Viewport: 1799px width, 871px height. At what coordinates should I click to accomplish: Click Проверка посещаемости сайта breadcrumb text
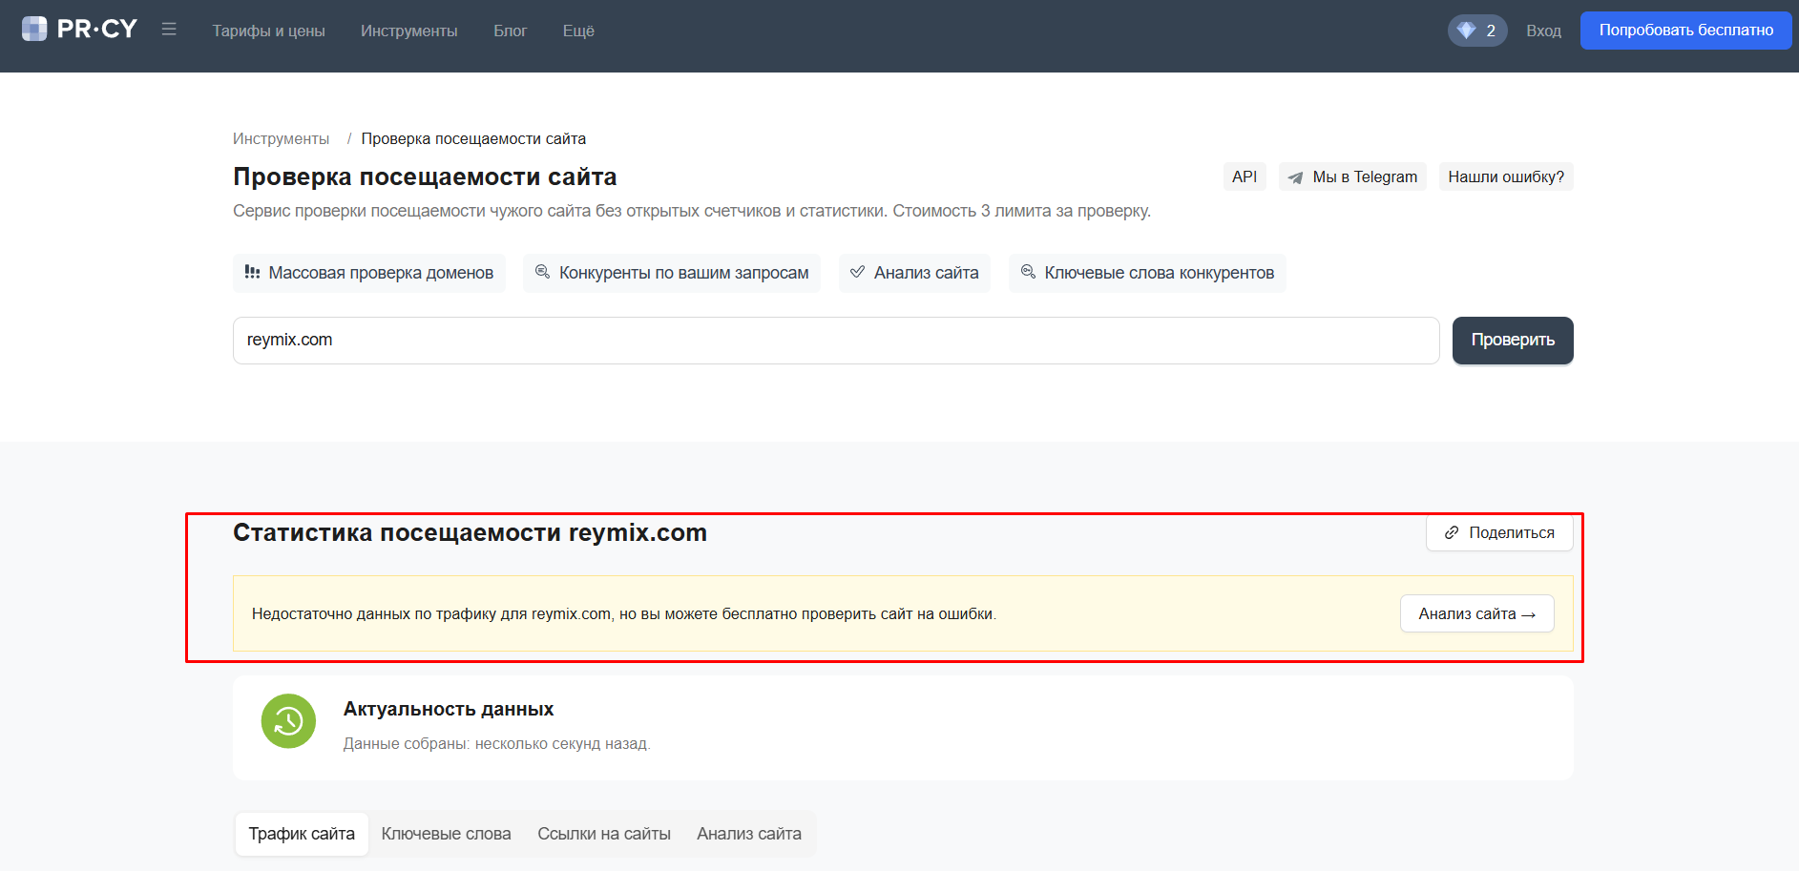tap(473, 139)
